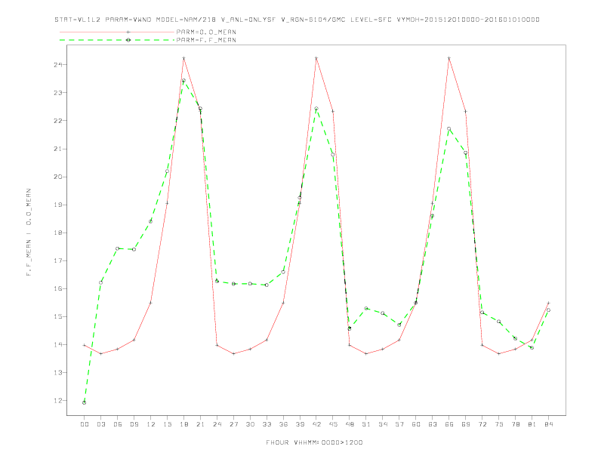Click y-axis tick label 12
Viewport: 598px width, 462px height.
pos(58,401)
